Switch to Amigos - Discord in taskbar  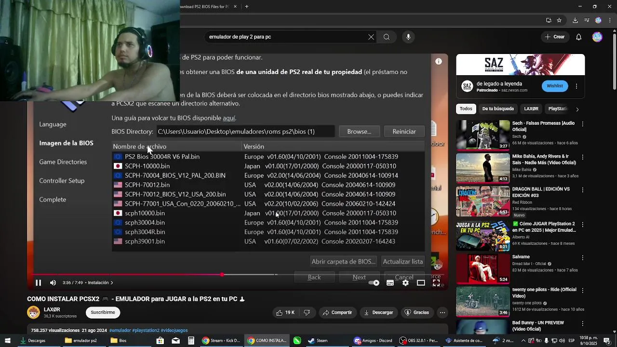373,341
